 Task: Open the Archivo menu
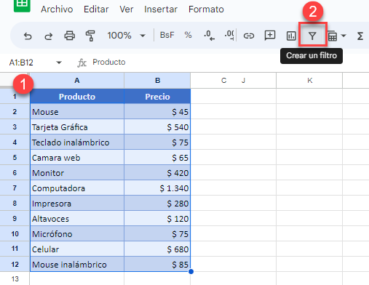[57, 9]
